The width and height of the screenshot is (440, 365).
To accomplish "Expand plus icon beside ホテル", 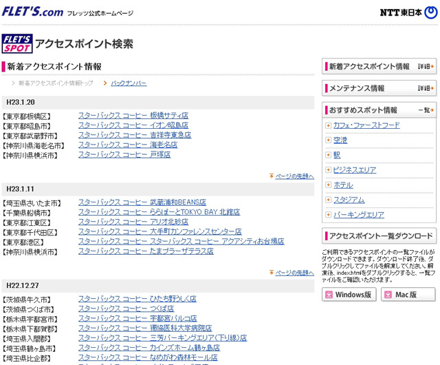I will (328, 185).
